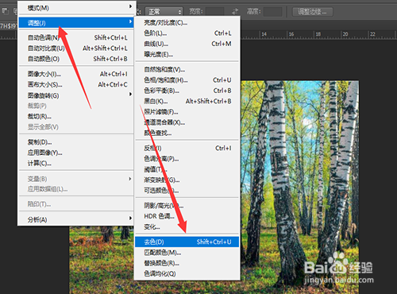Open 色调分离(P) adjustment

[x=187, y=159]
